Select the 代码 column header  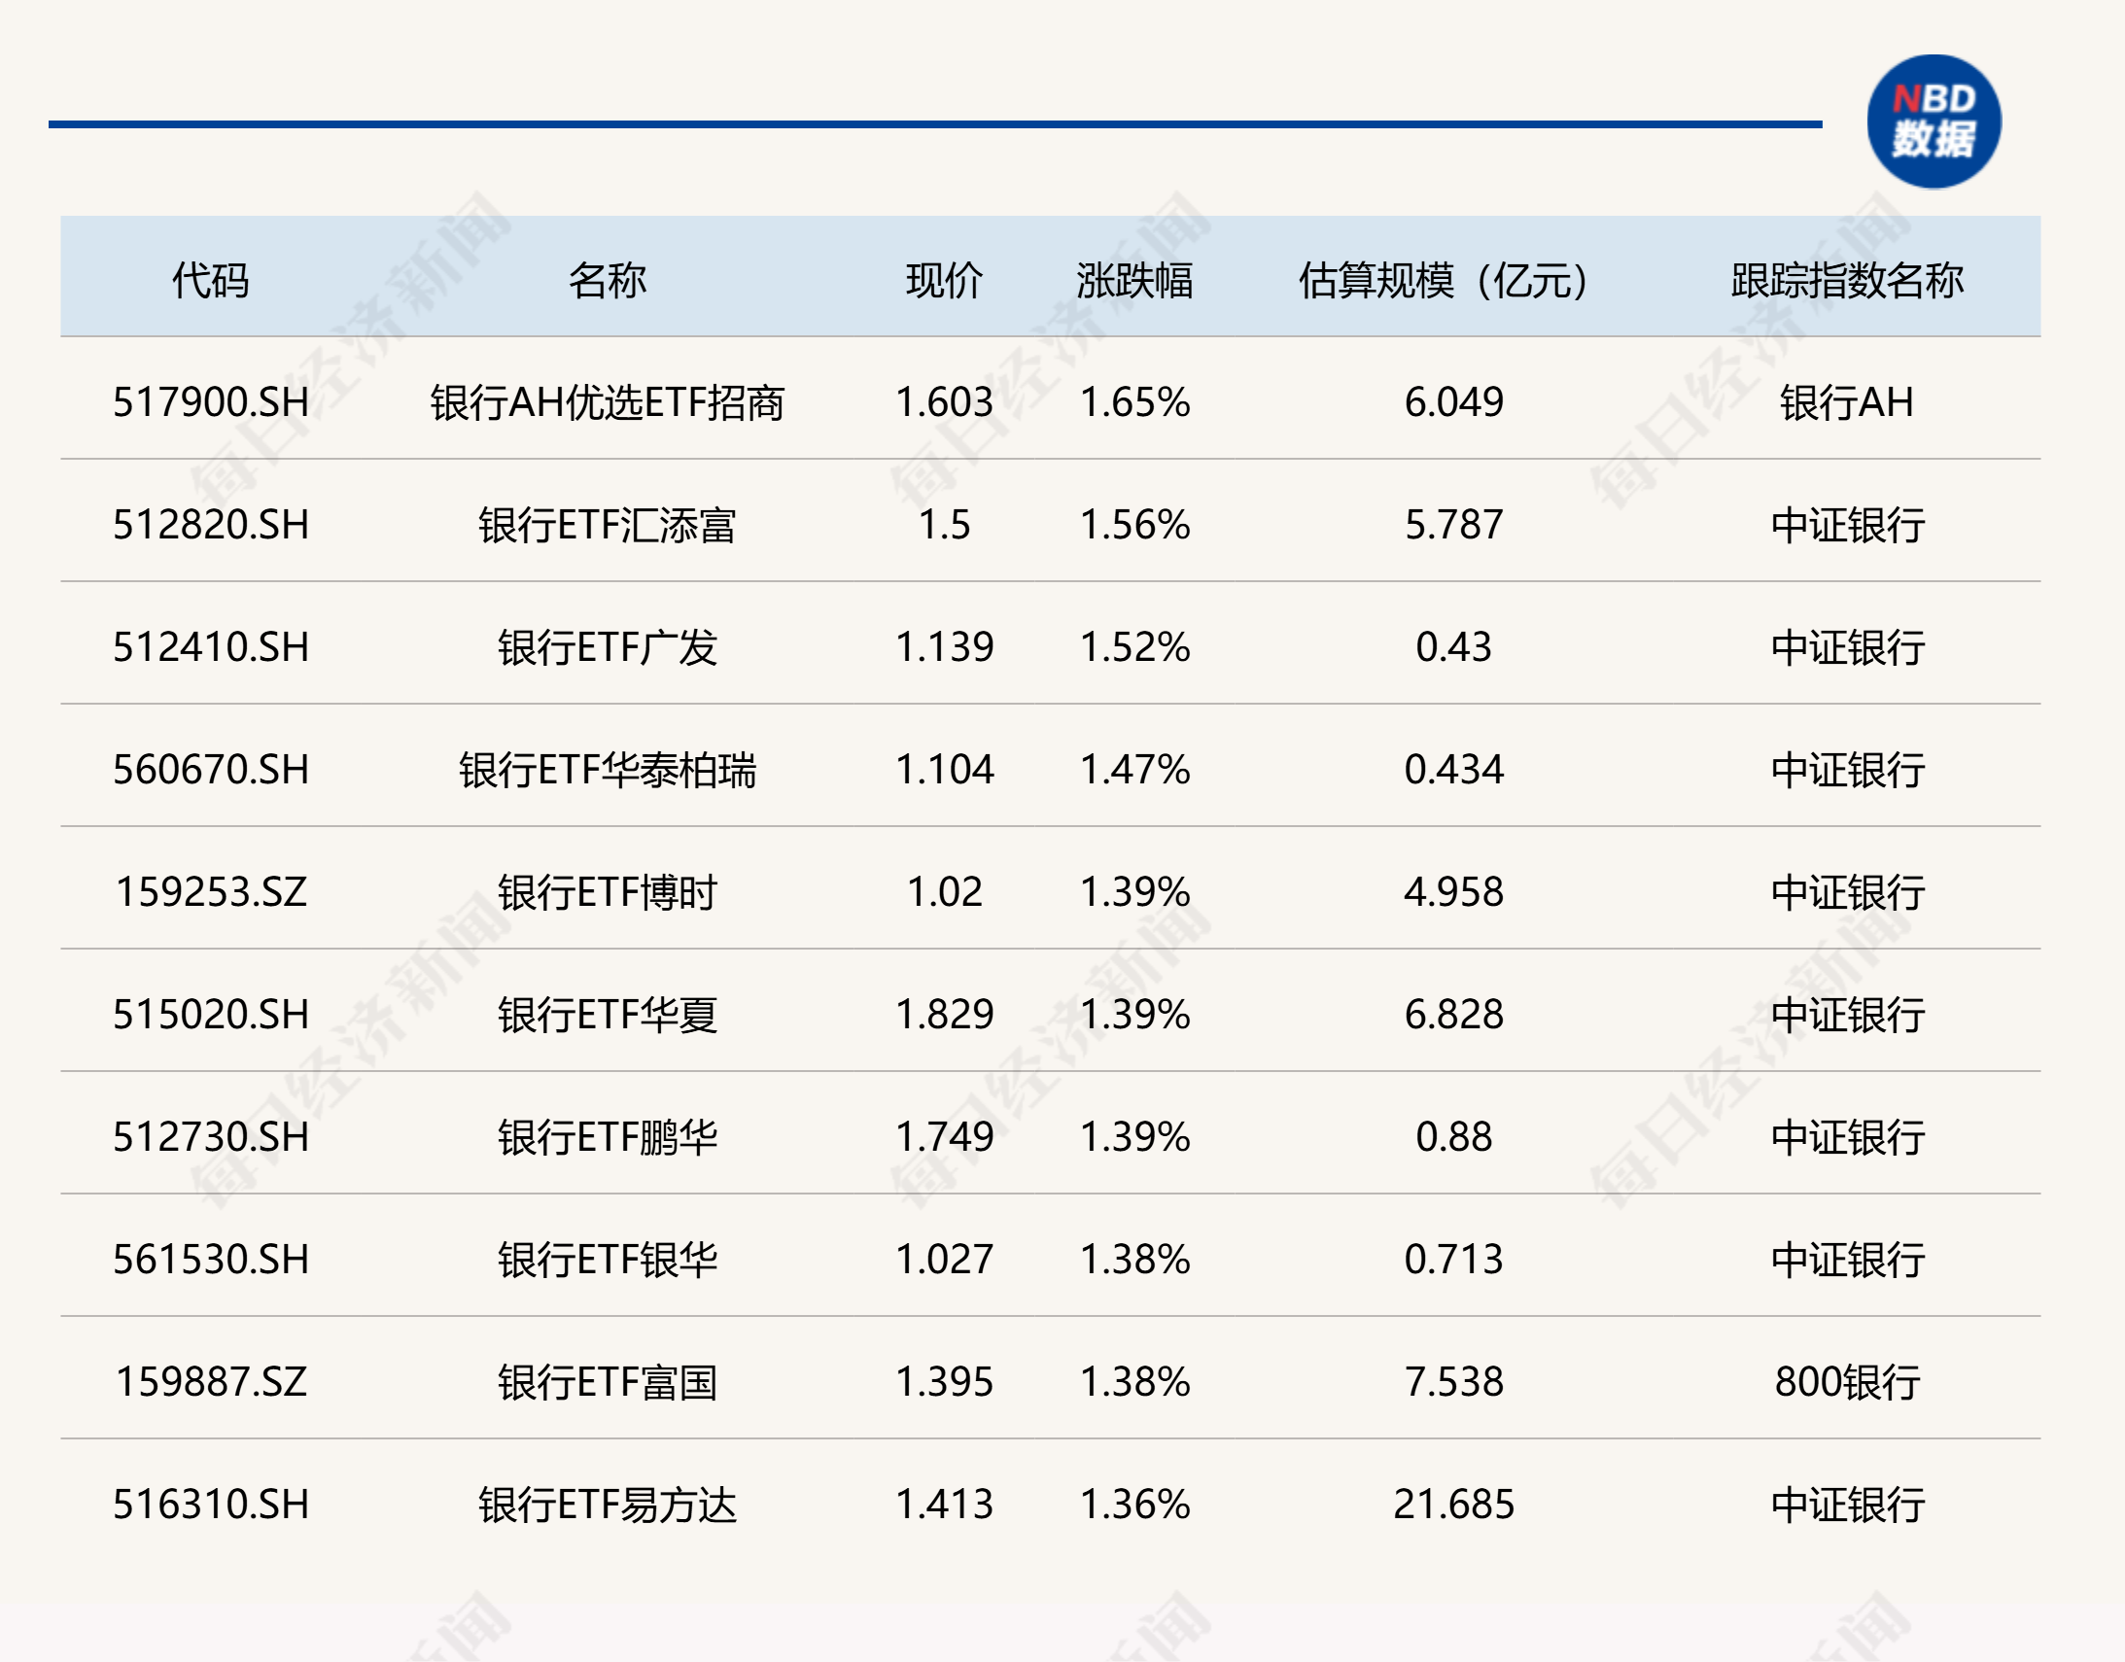point(211,280)
